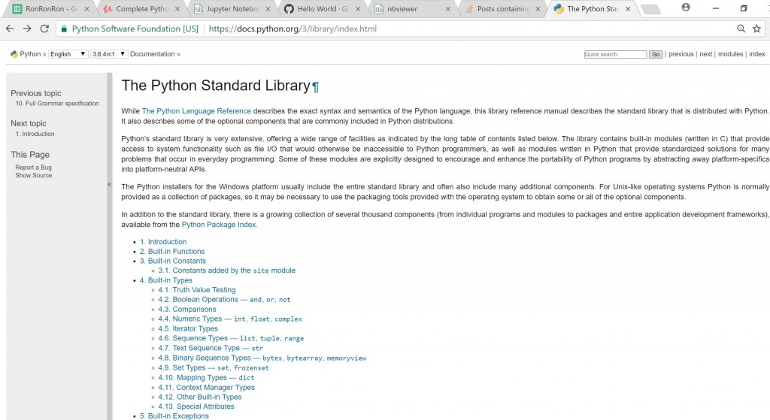This screenshot has width=770, height=420.
Task: Open the 'previous' navigation link
Action: (x=681, y=54)
